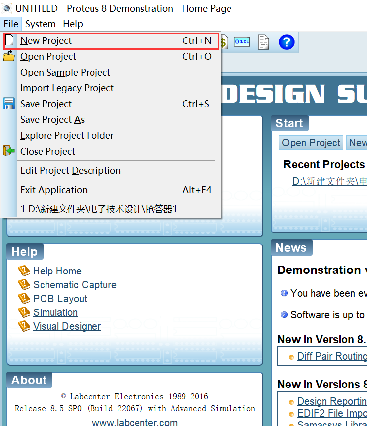Choose Open Project menu entry
This screenshot has width=367, height=426.
pos(111,56)
